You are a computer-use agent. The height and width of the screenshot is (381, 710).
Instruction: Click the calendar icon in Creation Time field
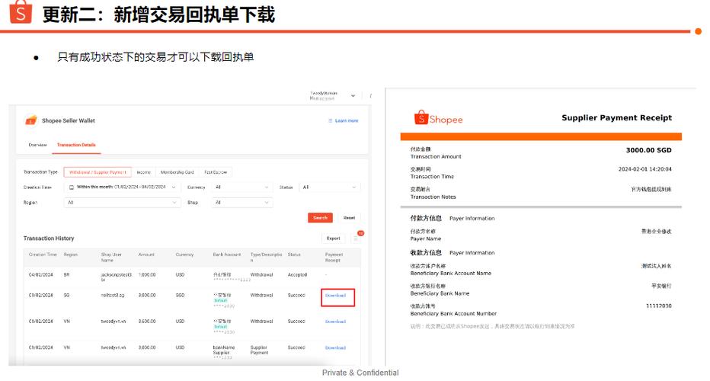click(71, 187)
